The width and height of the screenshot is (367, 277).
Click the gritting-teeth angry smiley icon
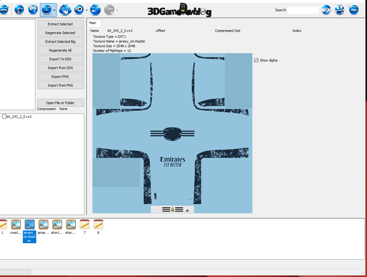(95, 10)
